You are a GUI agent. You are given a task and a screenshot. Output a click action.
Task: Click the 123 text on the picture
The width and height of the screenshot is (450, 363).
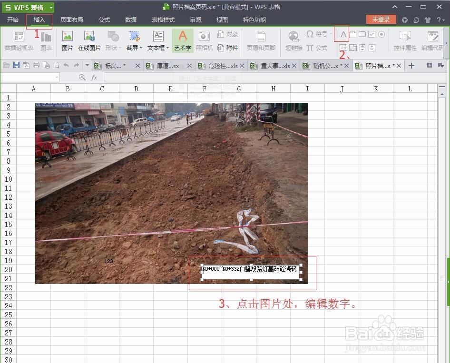[x=109, y=261]
